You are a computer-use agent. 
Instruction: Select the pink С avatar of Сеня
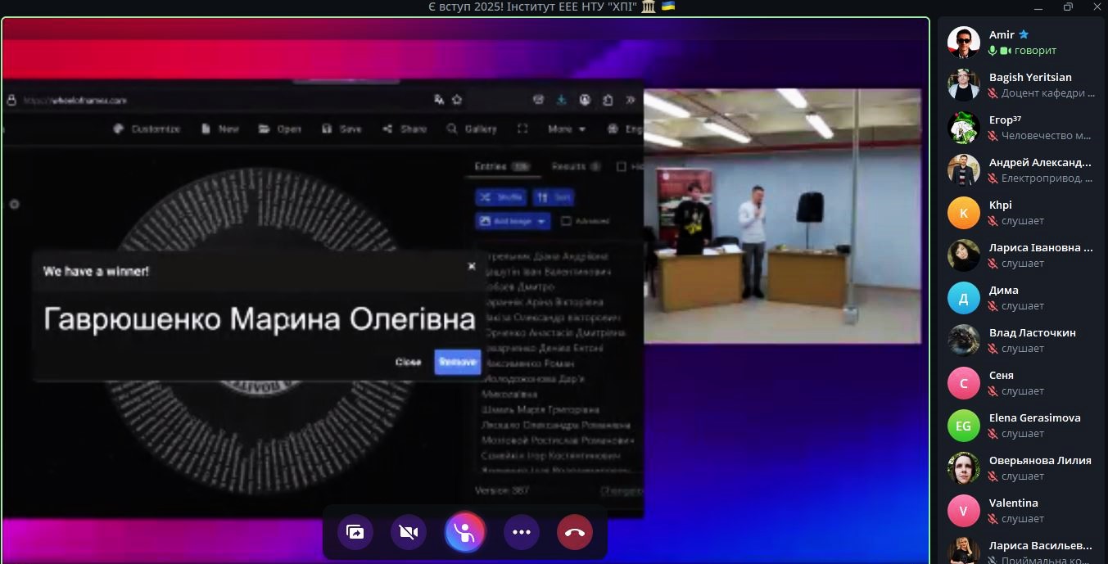(x=964, y=383)
